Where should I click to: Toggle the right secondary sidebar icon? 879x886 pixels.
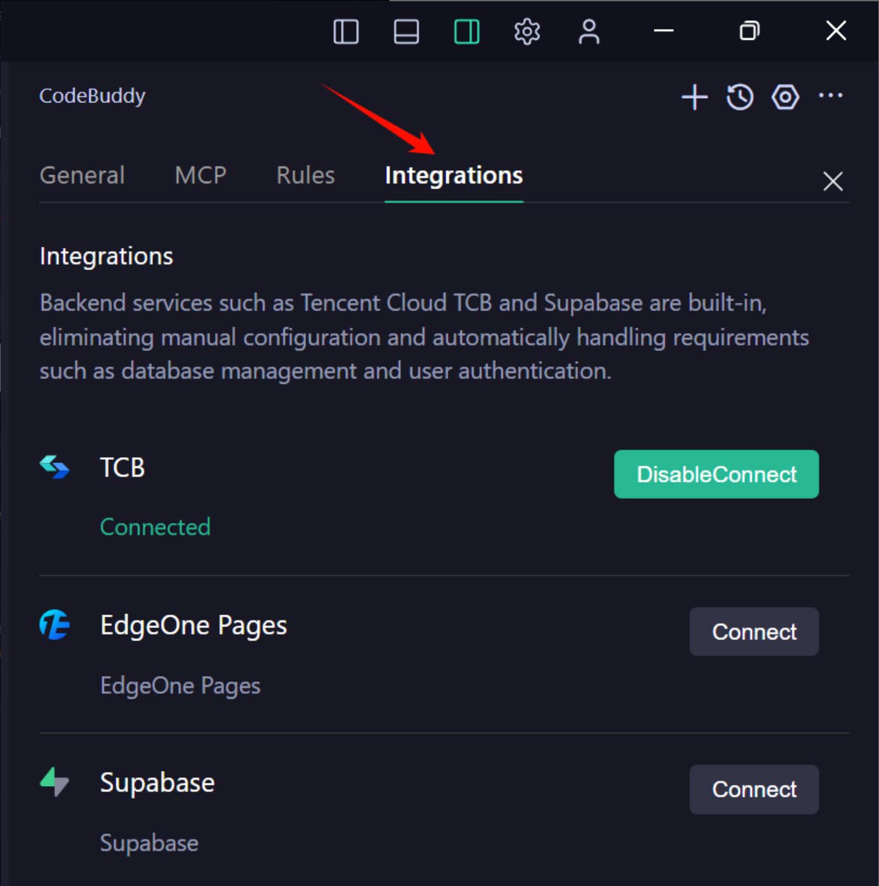pos(467,32)
